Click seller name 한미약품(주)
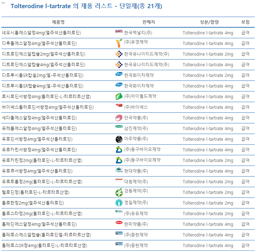The image size is (255, 251). pos(136,224)
